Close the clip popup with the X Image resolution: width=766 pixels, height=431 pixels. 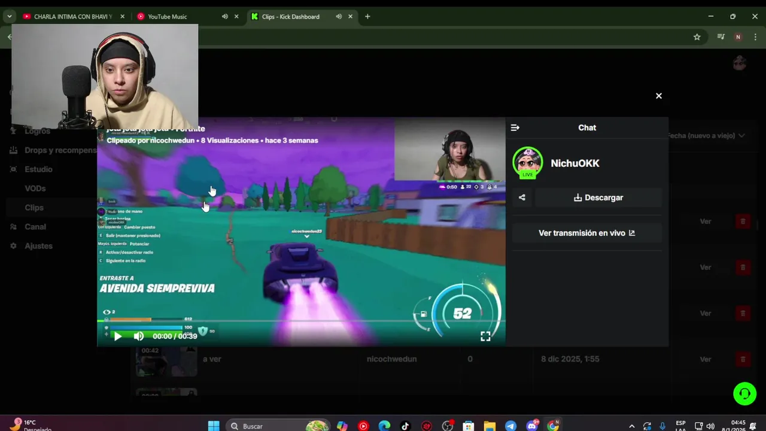(x=659, y=96)
